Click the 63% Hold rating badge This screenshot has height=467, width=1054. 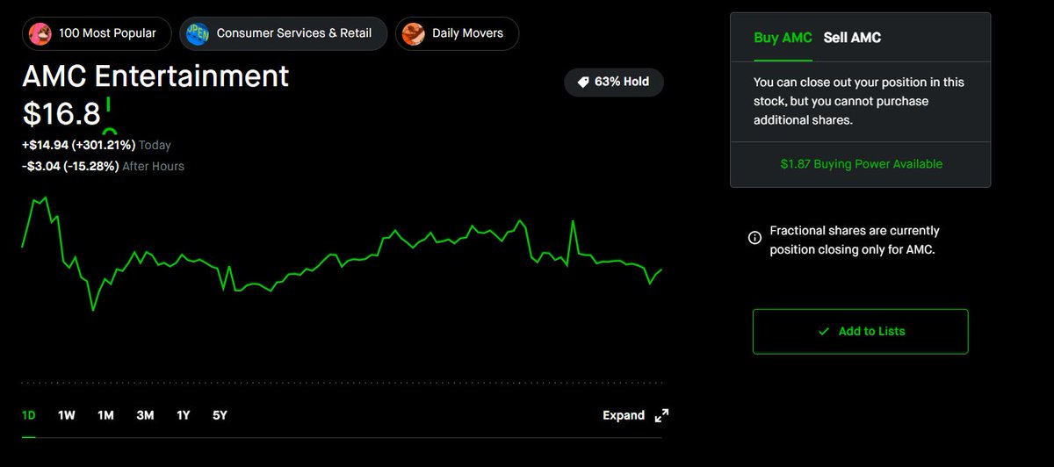(614, 82)
